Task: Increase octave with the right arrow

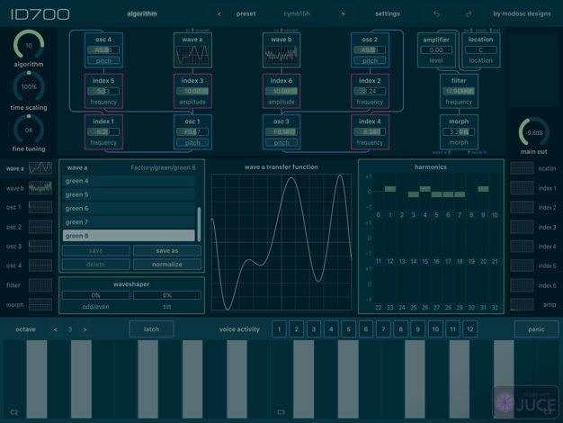Action: [85, 329]
